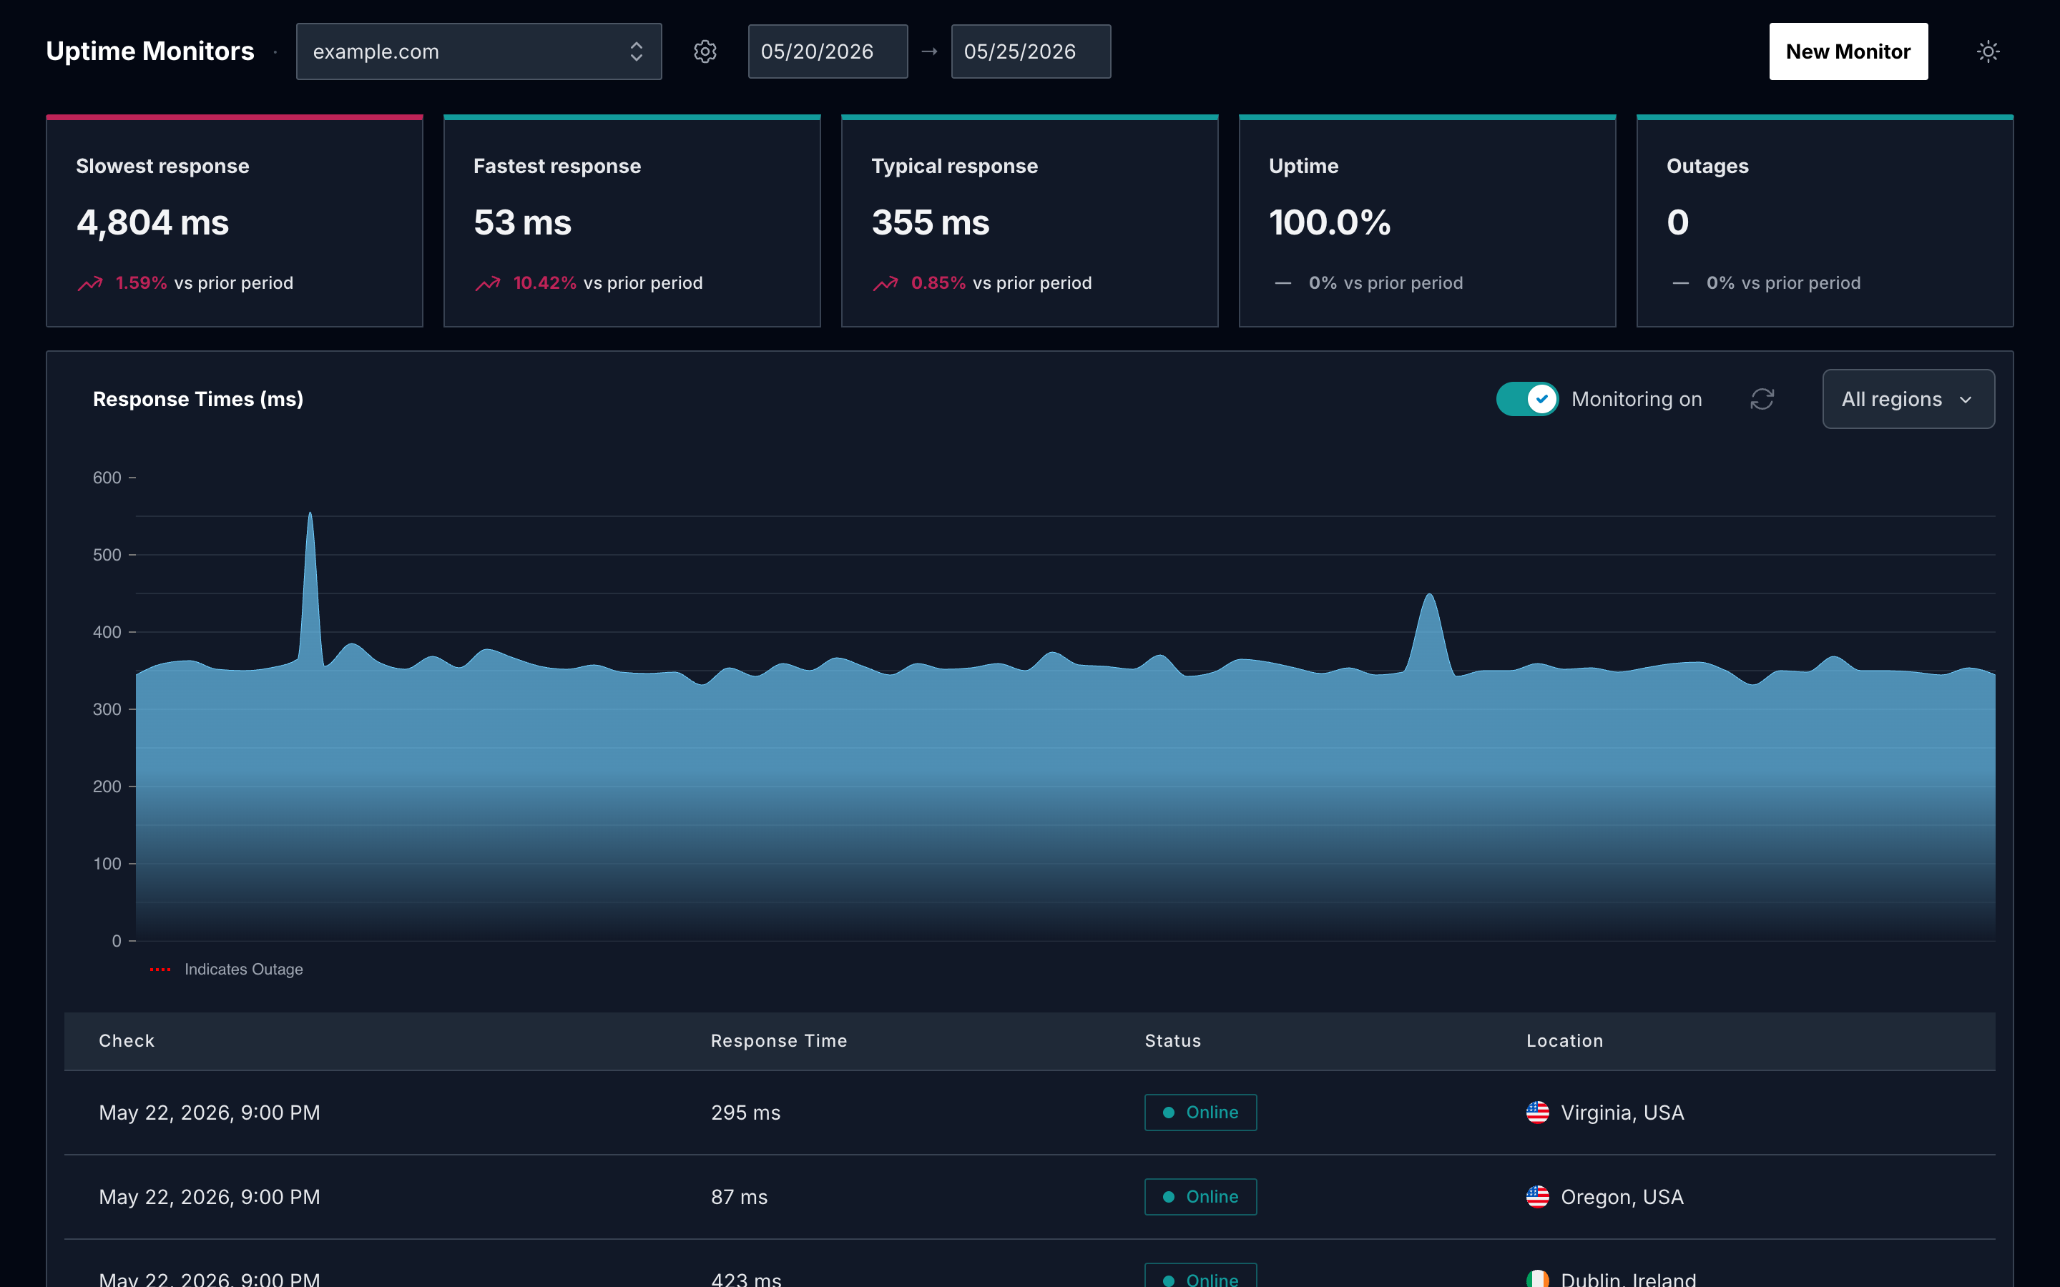Click the Online status badge for Oregon
Screen dimensions: 2060x1287
click(1200, 1197)
